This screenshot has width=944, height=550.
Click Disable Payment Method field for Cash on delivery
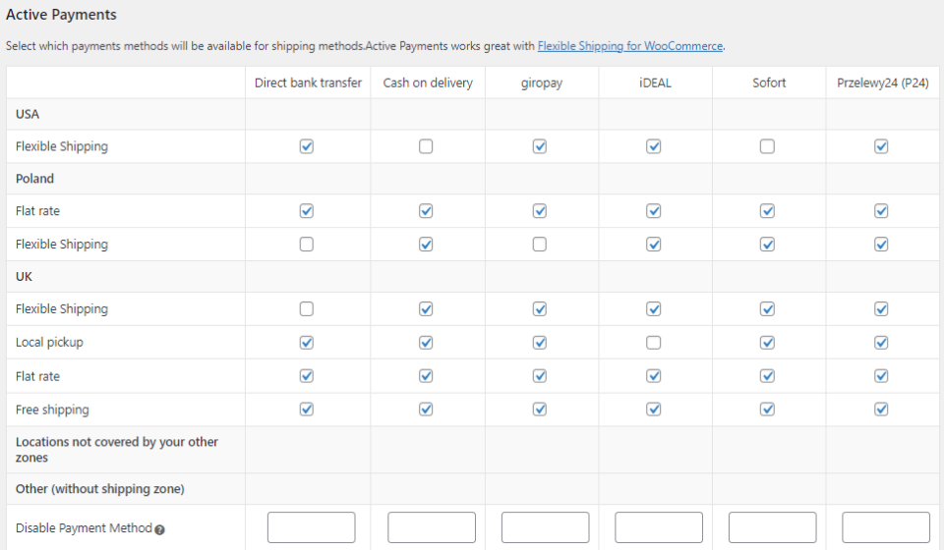(x=431, y=527)
